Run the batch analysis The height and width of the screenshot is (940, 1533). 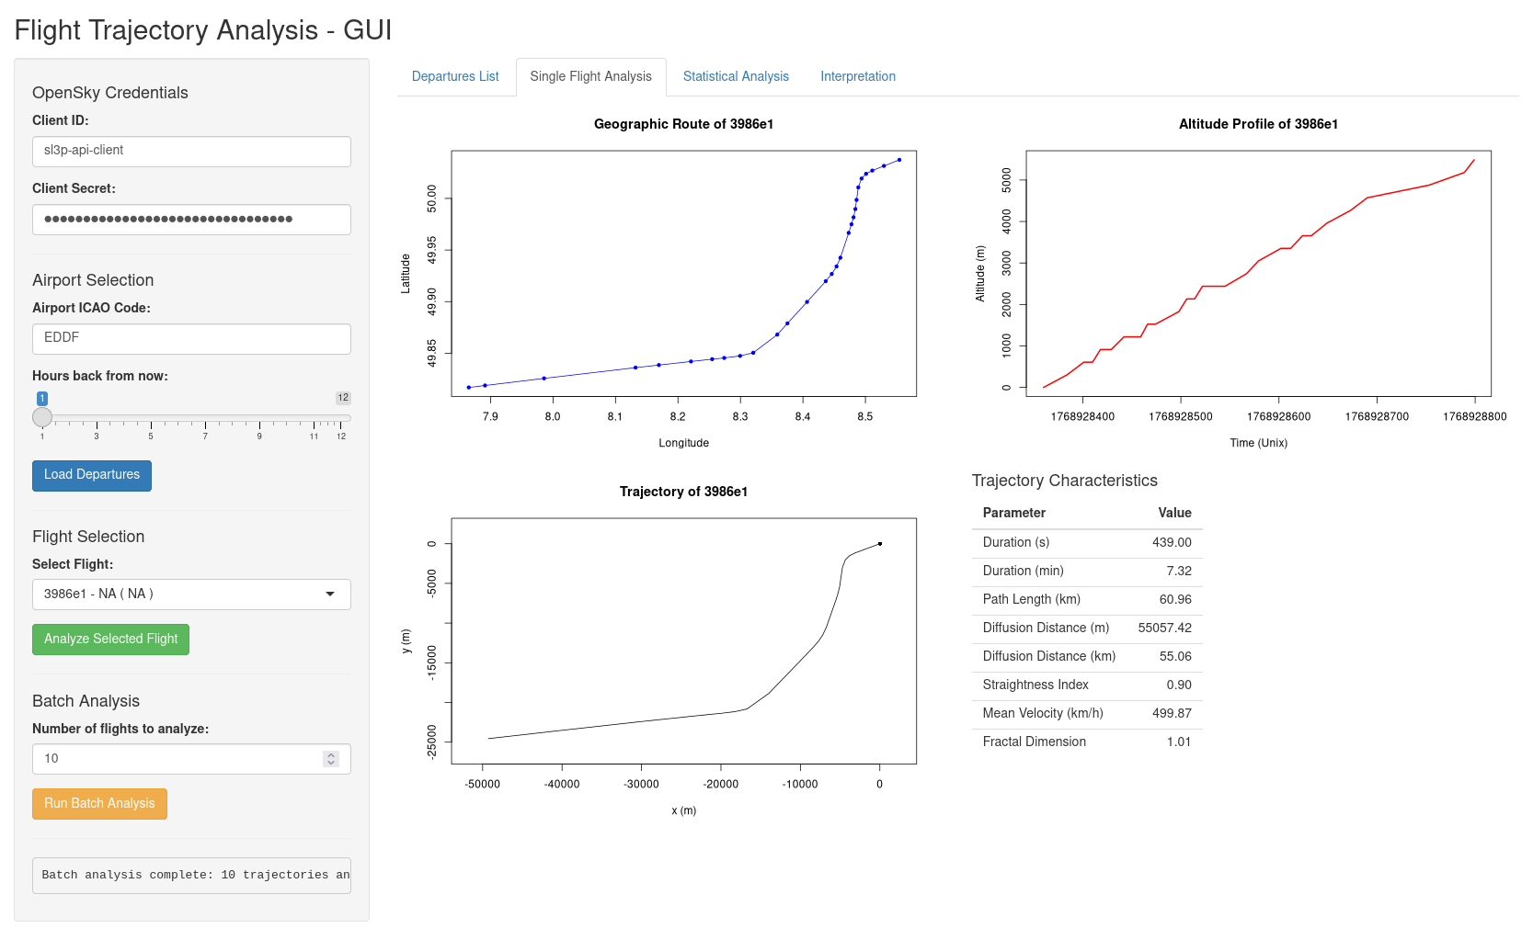pyautogui.click(x=99, y=804)
